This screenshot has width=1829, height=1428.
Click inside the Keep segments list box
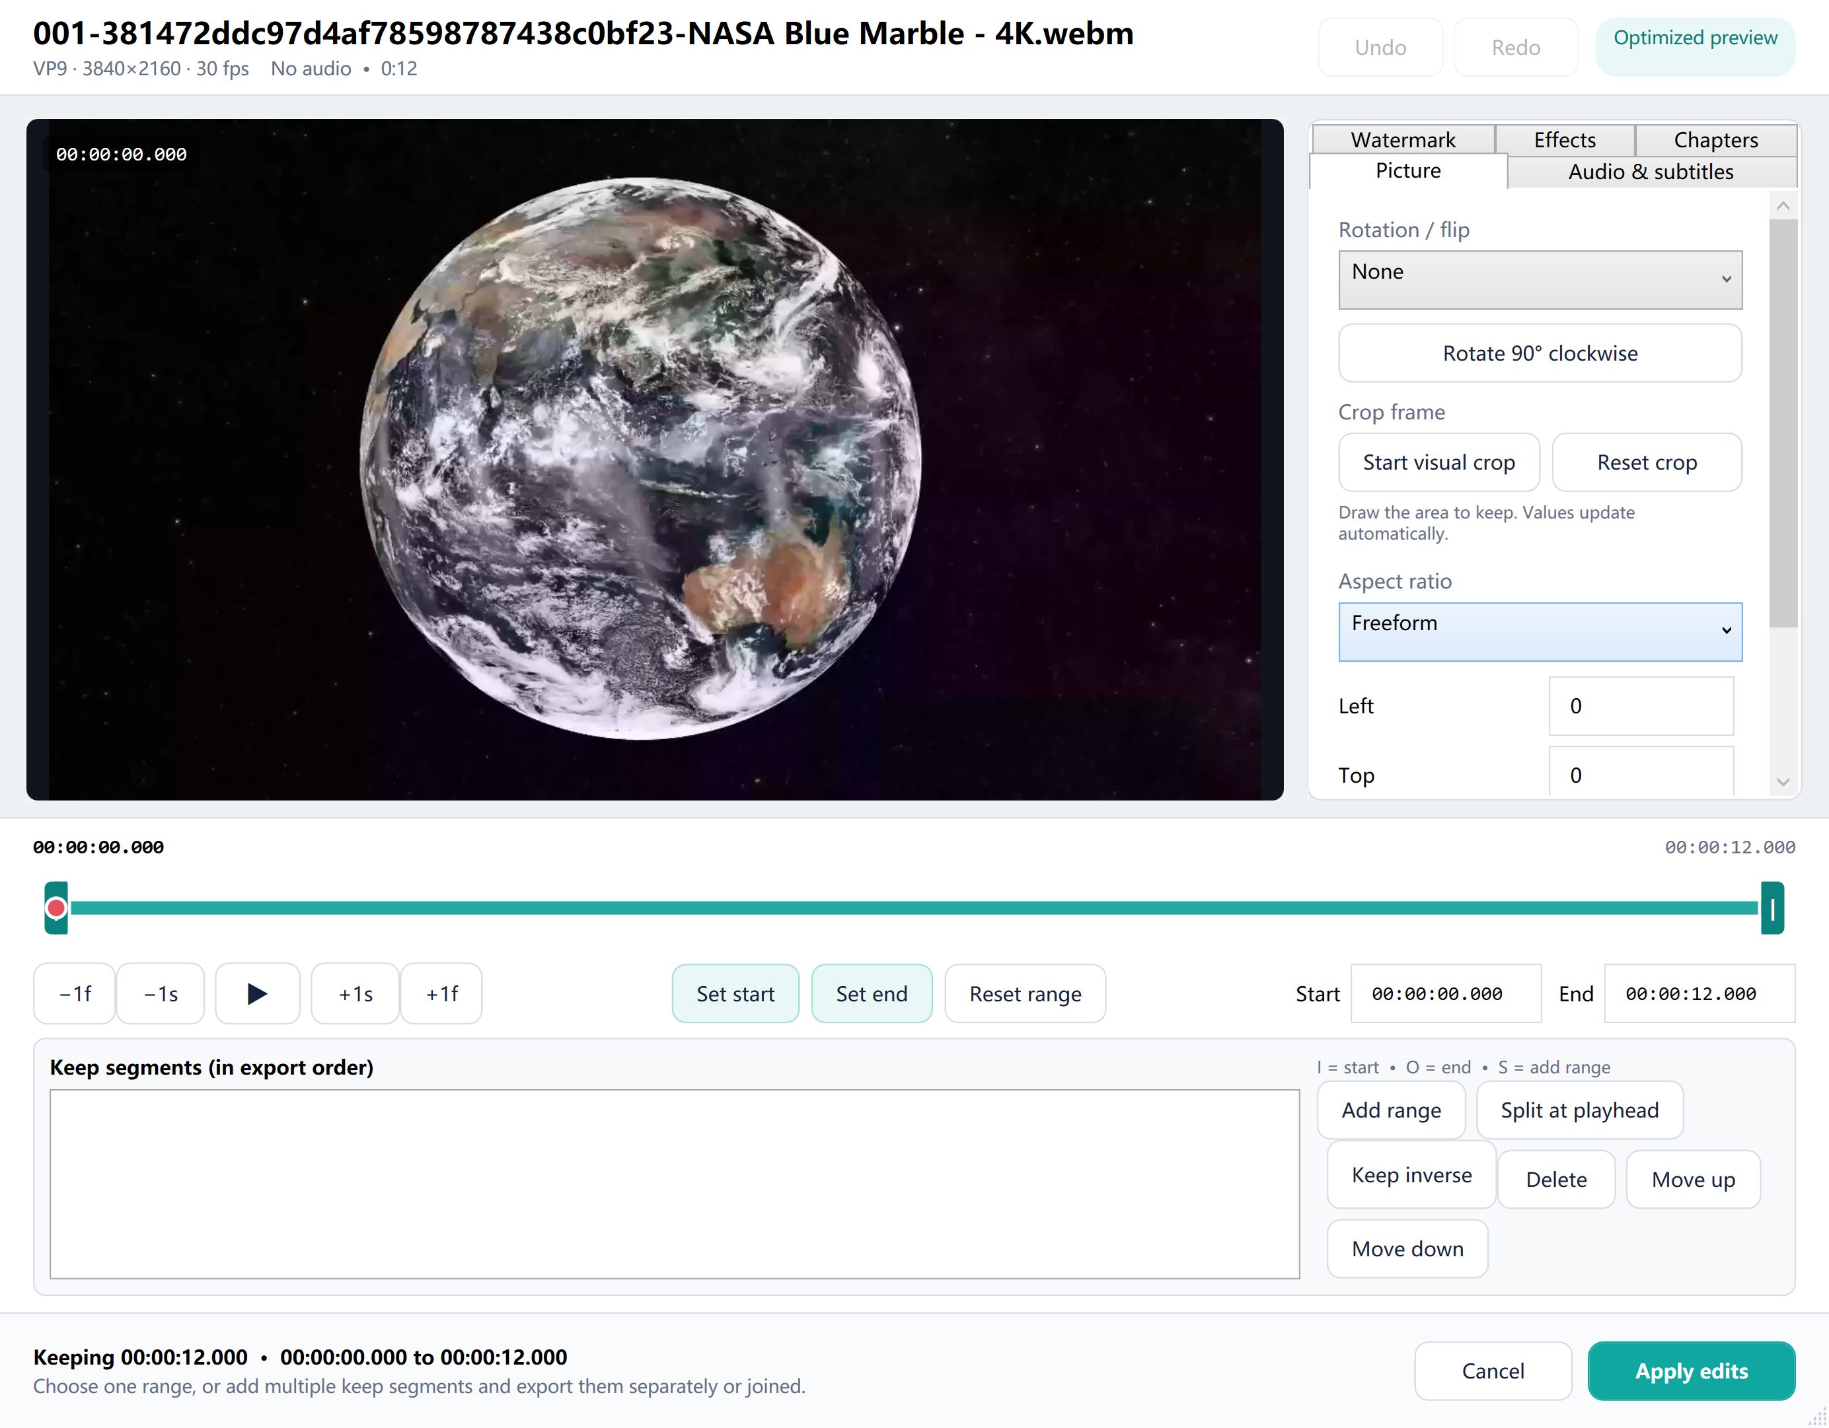[675, 1184]
